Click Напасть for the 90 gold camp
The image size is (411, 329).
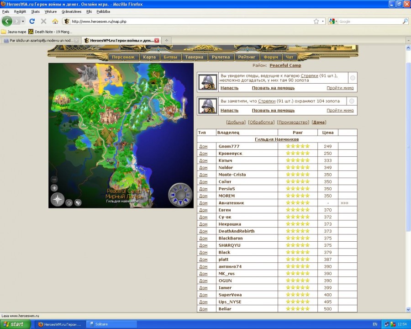[230, 88]
